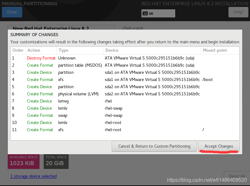This screenshot has height=186, width=250.
Task: Select the lvmvg type cell
Action: click(x=63, y=101)
